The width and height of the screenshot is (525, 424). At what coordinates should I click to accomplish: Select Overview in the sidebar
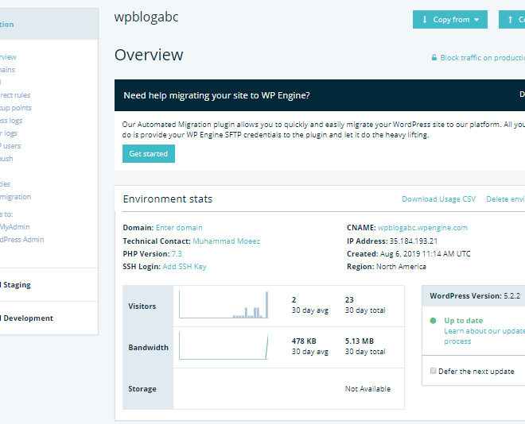point(8,57)
